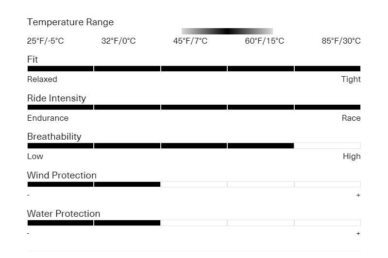Click the Relaxed label under Fit

point(42,79)
